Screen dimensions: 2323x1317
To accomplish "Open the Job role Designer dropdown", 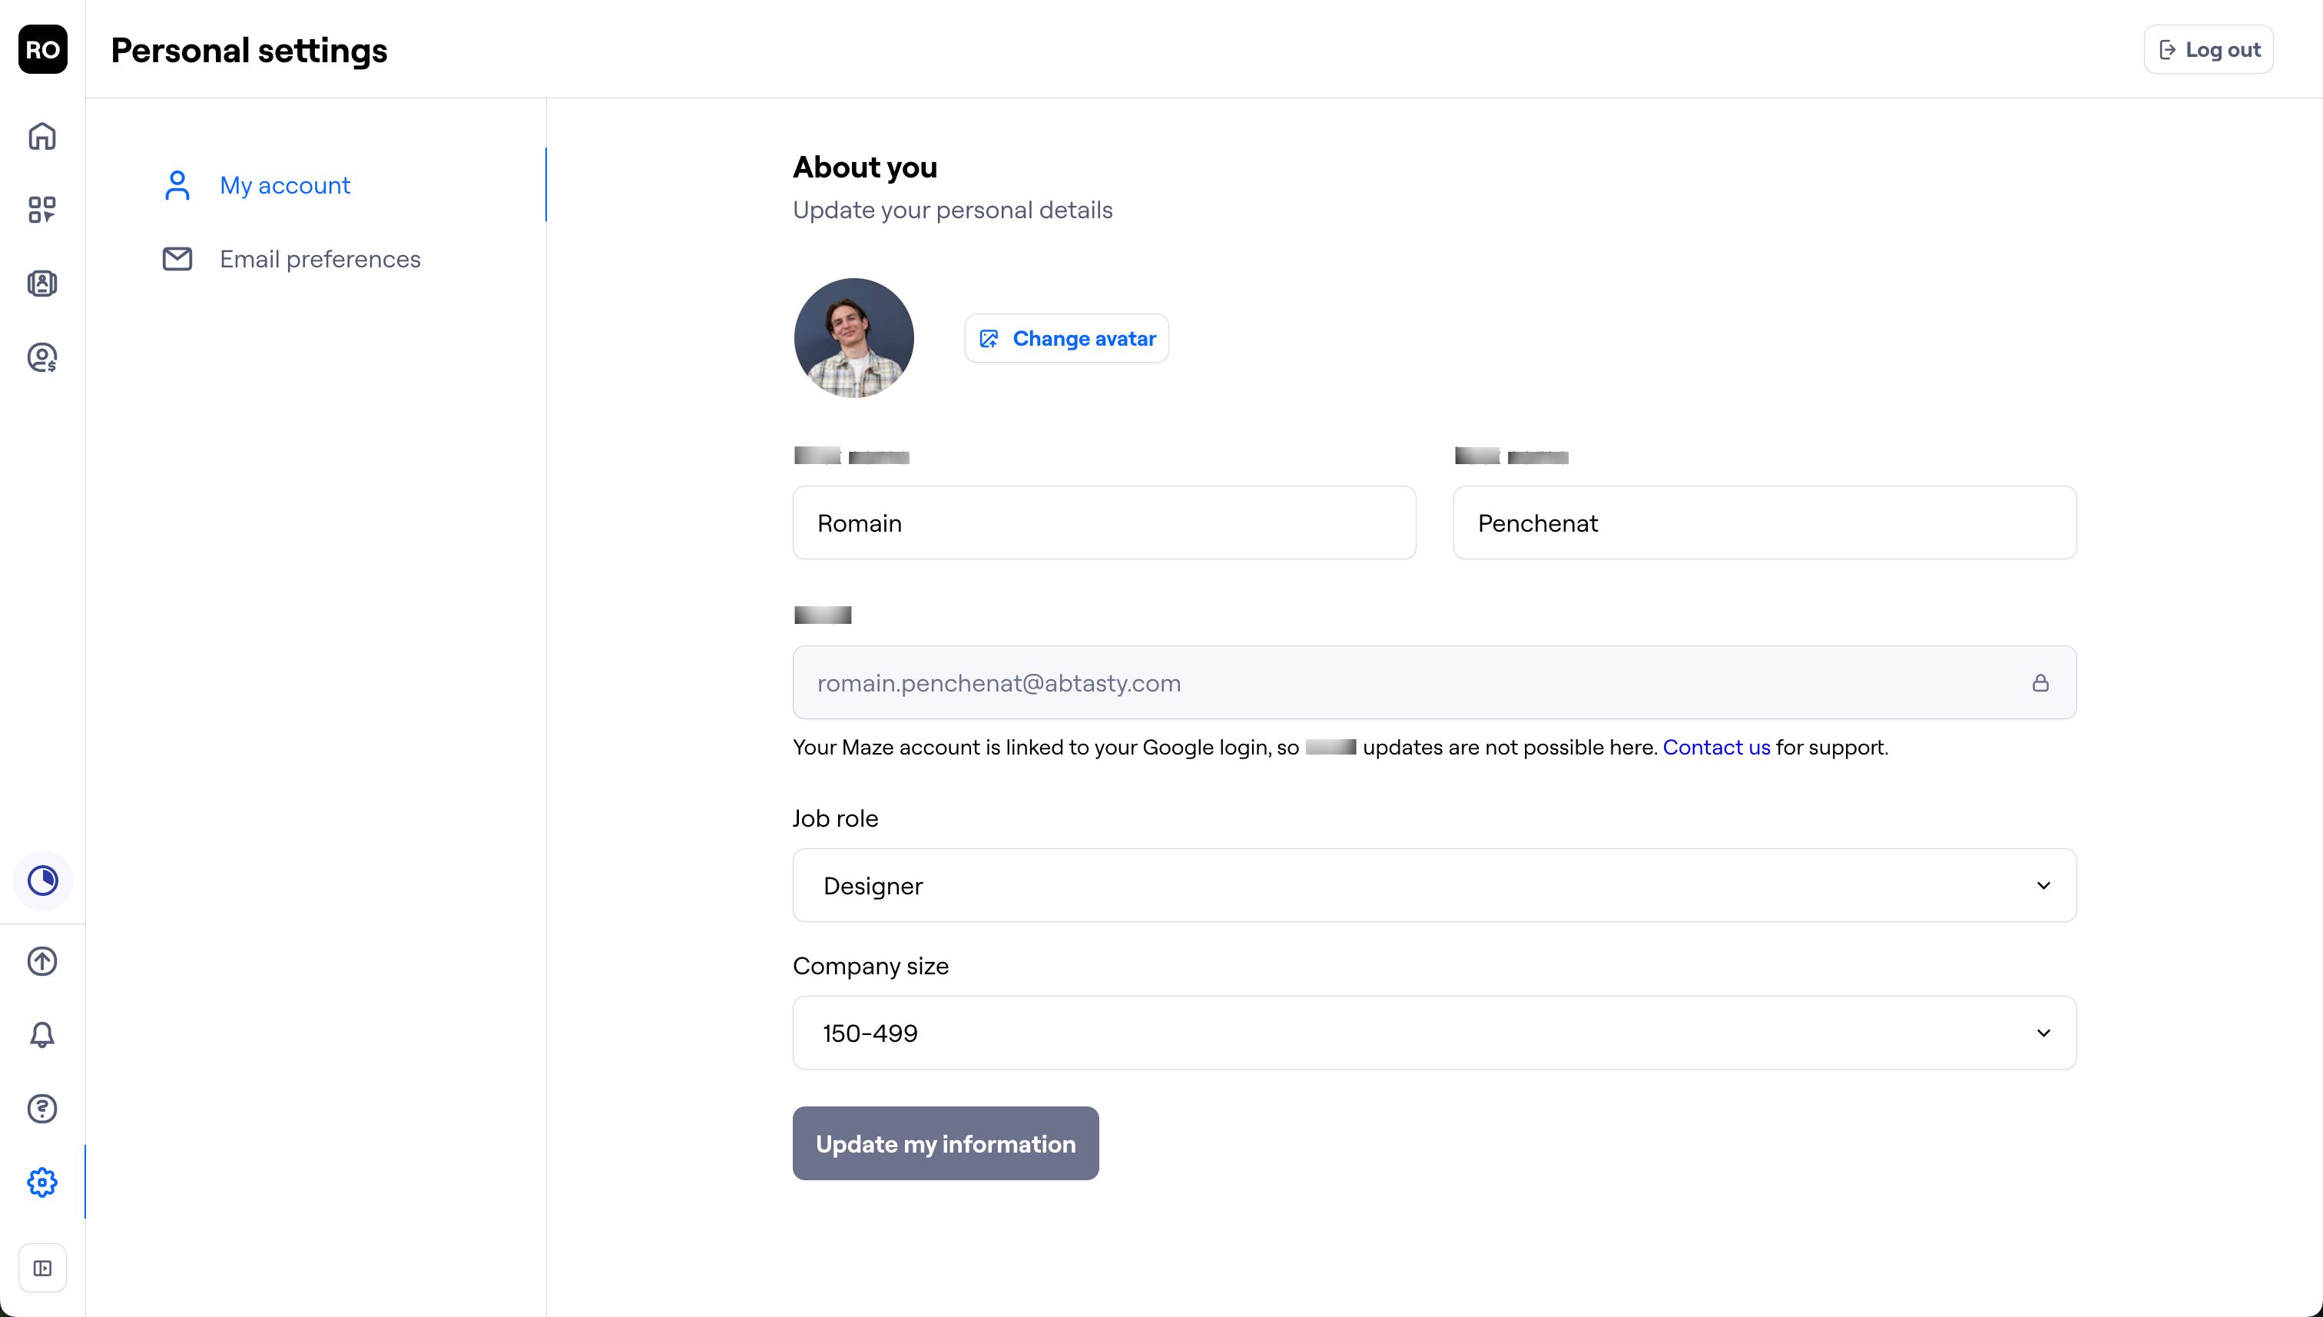I will pyautogui.click(x=1434, y=885).
